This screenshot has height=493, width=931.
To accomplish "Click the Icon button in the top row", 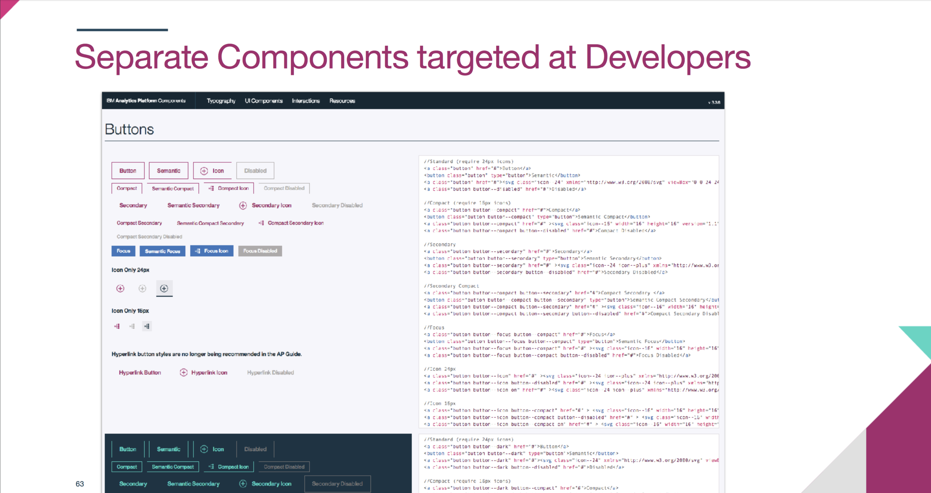I will point(212,171).
